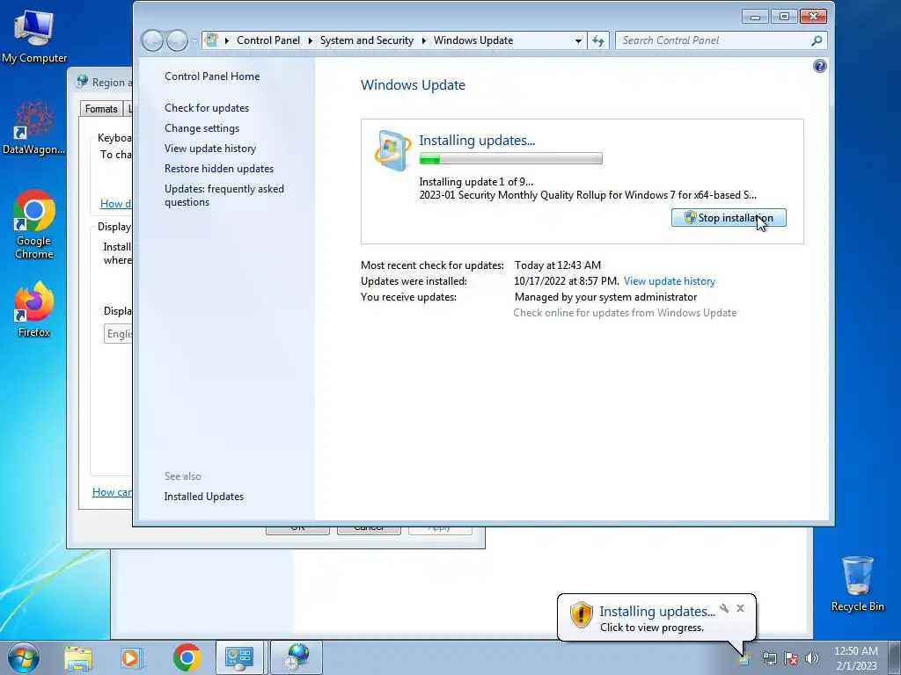Click the Region window title bar
This screenshot has width=901, height=675.
tap(100, 82)
